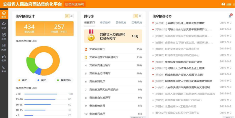Switch 排行榜 to 年 view

[x=140, y=16]
